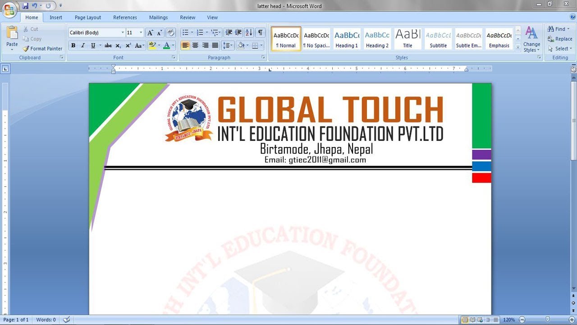Click the proofing errors status icon

pos(67,320)
